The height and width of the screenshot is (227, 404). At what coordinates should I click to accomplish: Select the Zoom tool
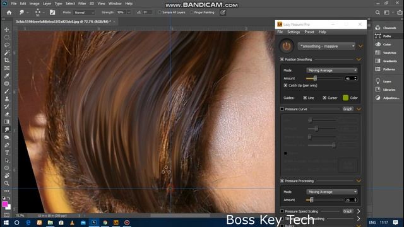point(7,183)
